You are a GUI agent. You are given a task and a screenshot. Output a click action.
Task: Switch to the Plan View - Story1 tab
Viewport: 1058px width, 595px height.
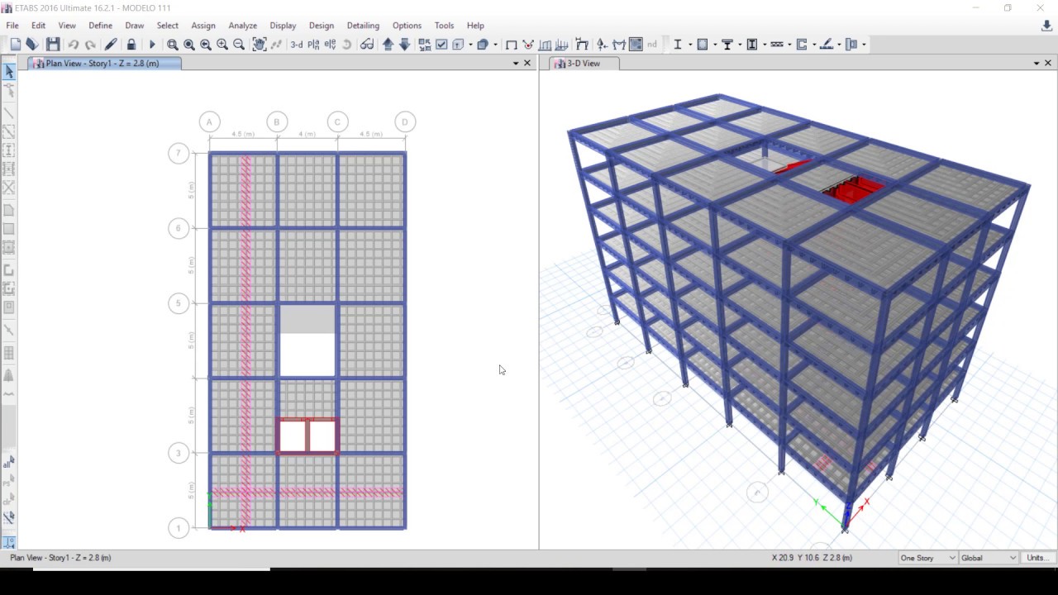coord(103,64)
